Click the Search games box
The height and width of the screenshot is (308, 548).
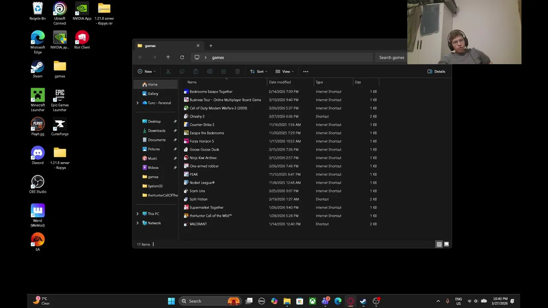tap(391, 57)
